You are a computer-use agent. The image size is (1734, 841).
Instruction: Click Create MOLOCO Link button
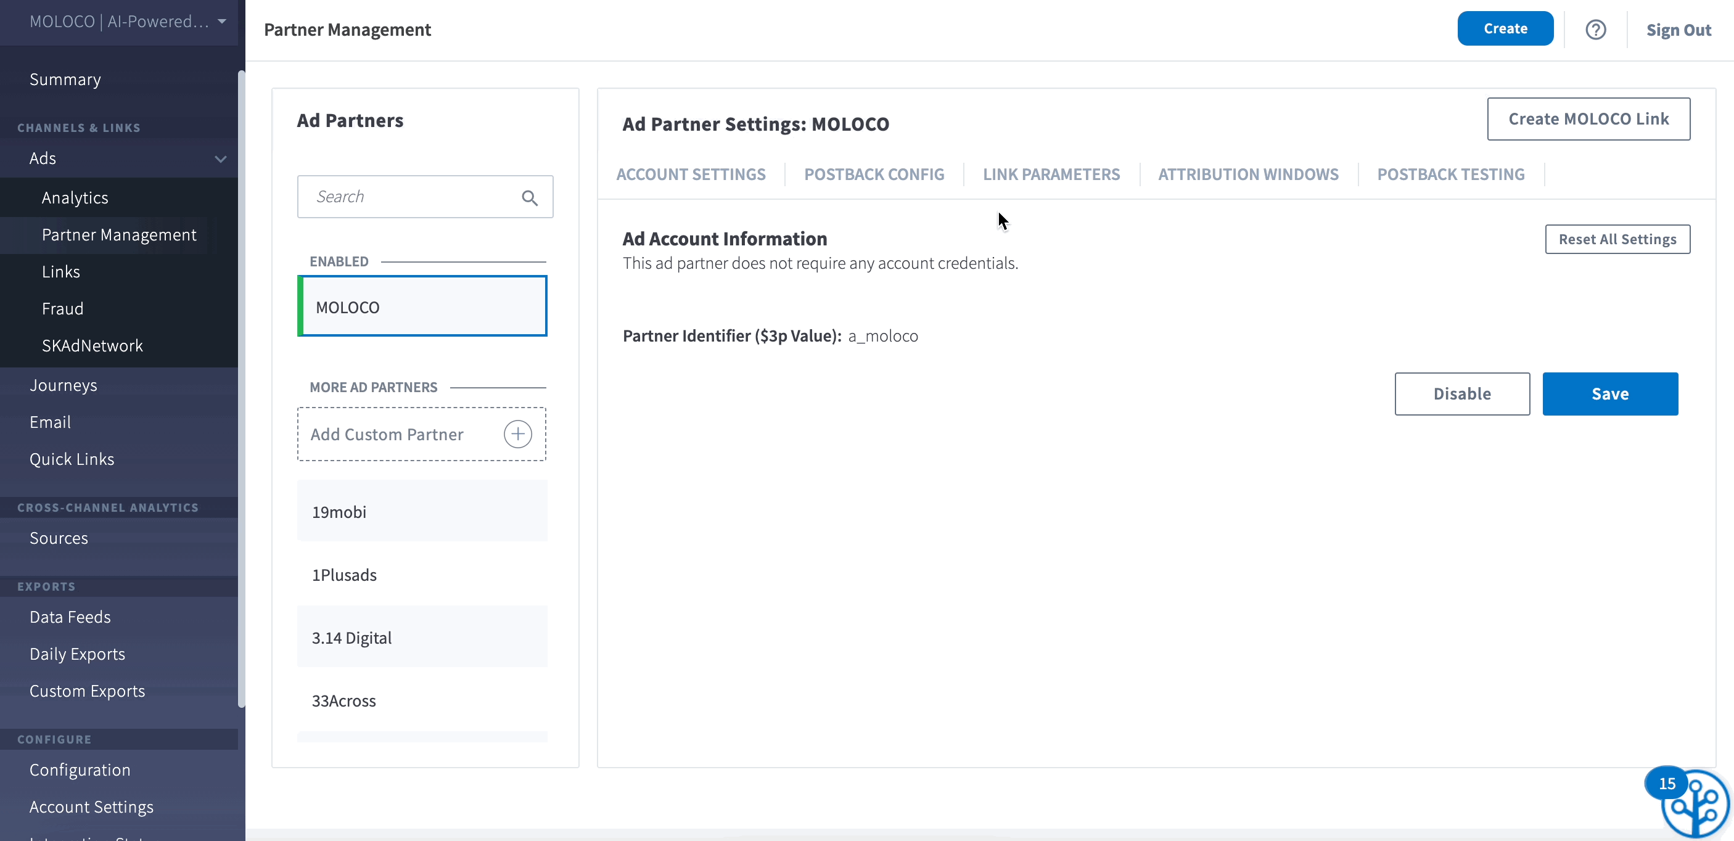[1588, 119]
